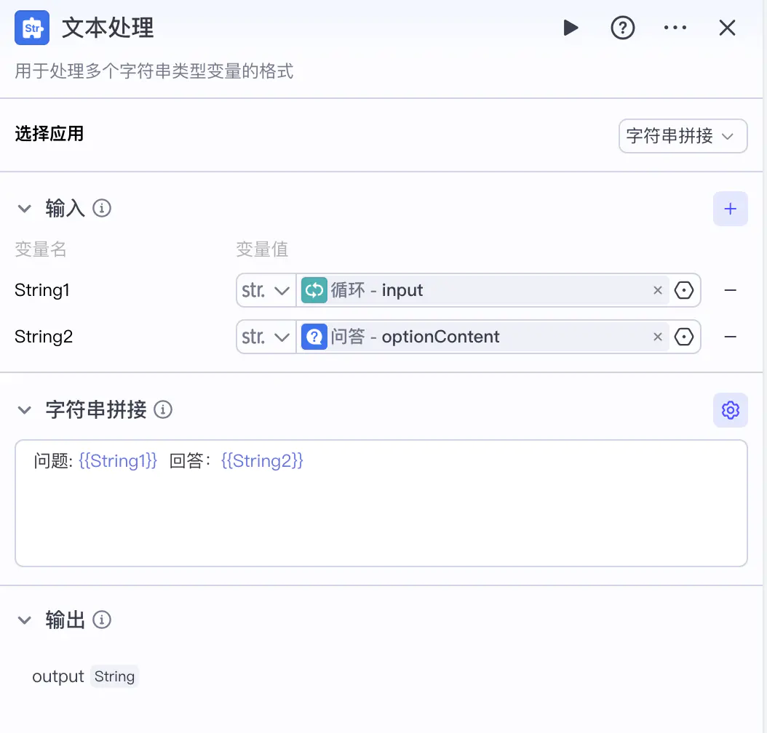The width and height of the screenshot is (767, 733).
Task: Click the 循环 loop node icon
Action: click(x=314, y=290)
